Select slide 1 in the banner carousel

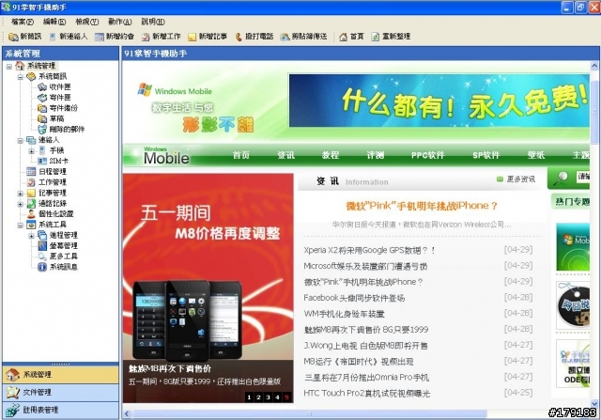click(249, 397)
